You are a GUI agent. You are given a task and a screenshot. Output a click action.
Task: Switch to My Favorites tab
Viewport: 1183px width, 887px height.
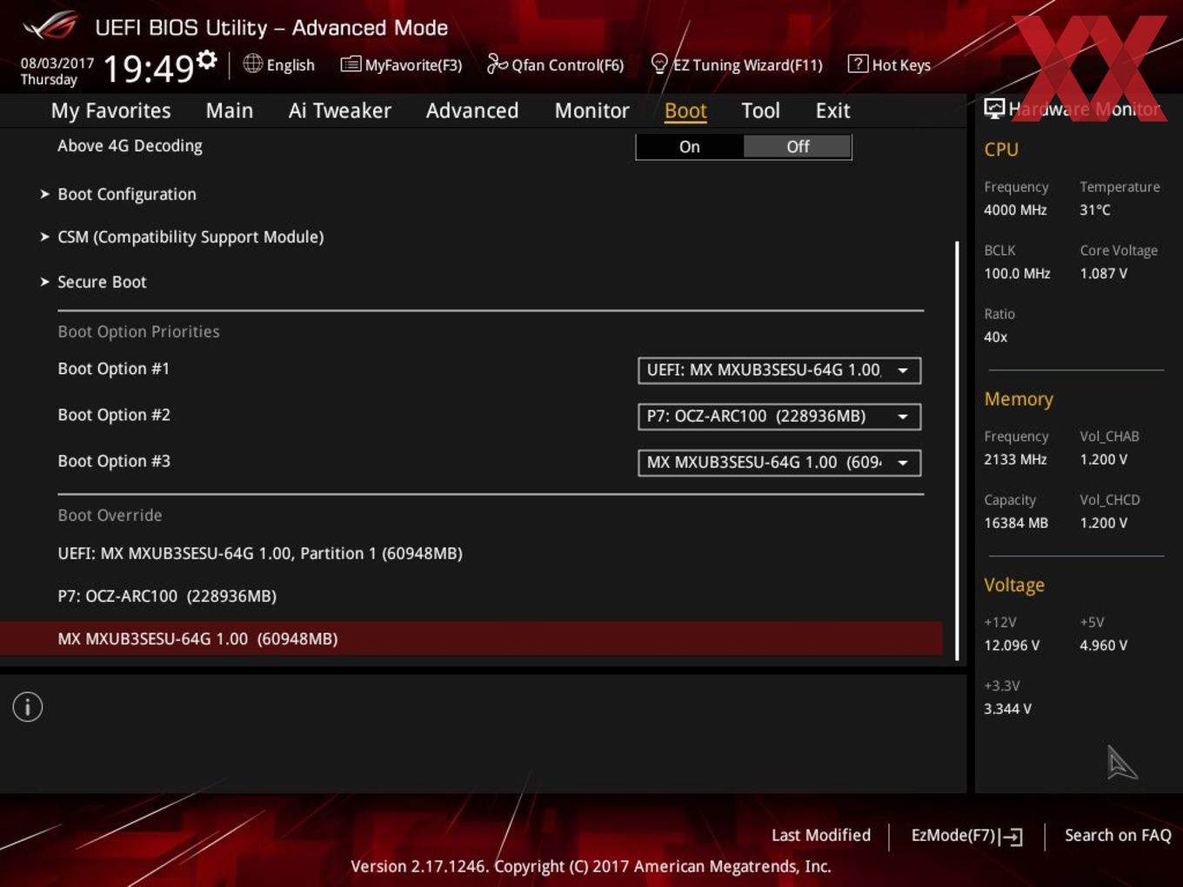110,110
